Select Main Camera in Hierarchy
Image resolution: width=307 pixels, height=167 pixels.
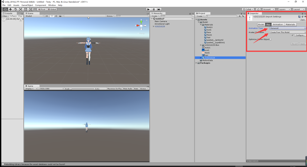(x=161, y=21)
